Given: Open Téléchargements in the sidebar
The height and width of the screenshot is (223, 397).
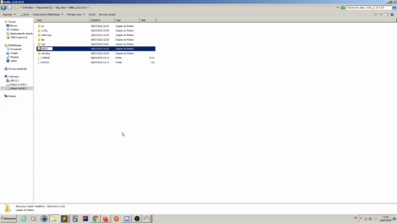Looking at the screenshot, I should 17,37.
